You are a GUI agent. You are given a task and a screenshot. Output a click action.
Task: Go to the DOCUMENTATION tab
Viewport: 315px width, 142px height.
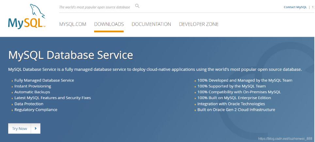[151, 24]
